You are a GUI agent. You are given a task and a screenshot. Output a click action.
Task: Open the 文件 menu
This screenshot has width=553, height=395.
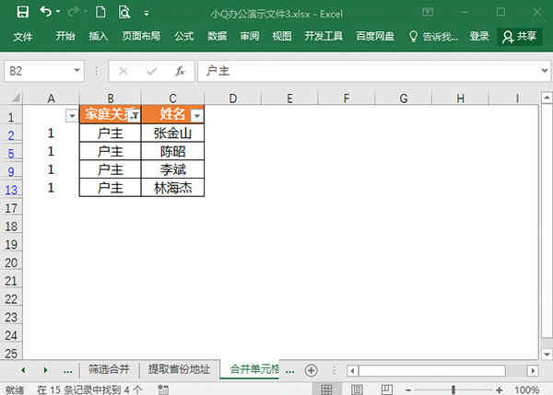22,36
